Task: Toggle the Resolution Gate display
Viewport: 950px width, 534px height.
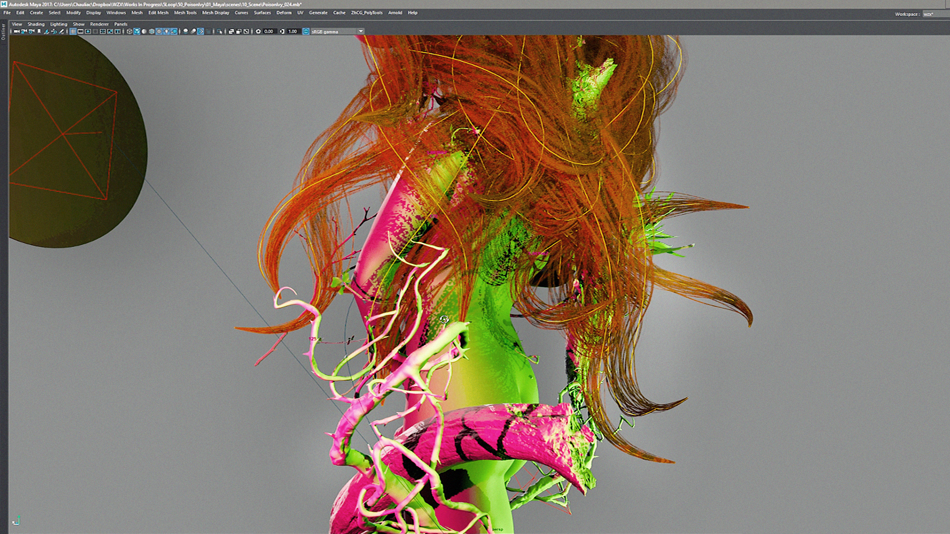Action: point(88,31)
